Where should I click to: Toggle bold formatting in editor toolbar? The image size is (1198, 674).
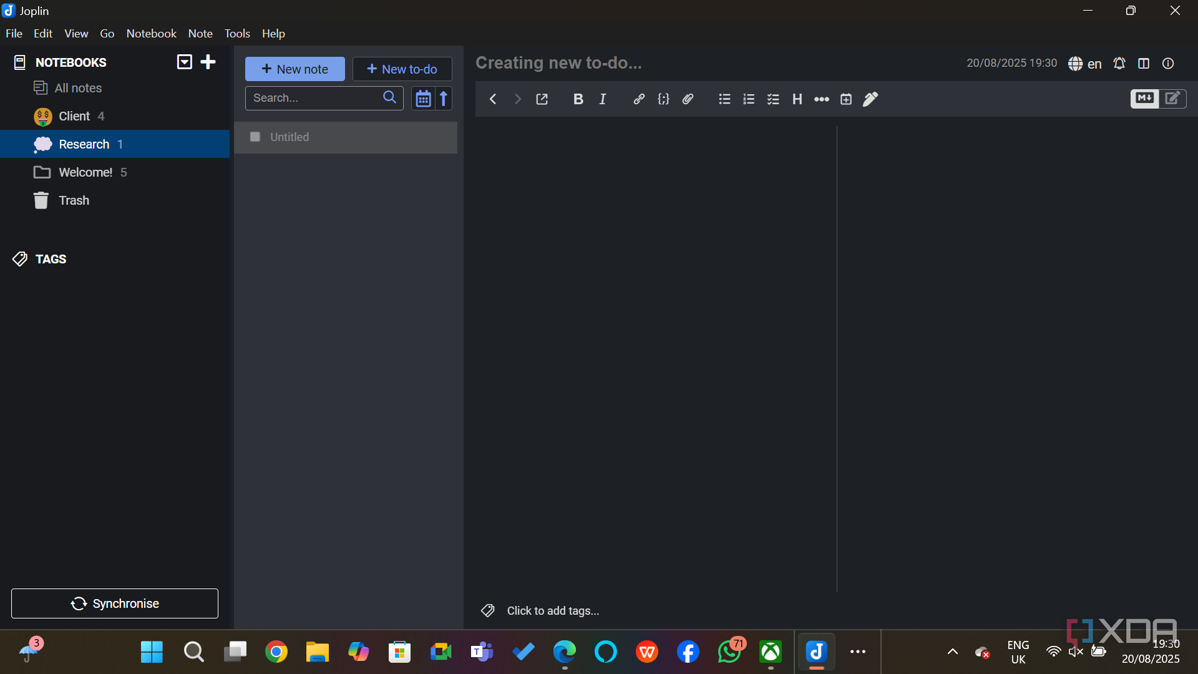pos(578,99)
